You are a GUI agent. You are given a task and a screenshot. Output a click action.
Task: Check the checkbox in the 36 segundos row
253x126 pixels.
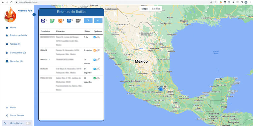click(99, 78)
